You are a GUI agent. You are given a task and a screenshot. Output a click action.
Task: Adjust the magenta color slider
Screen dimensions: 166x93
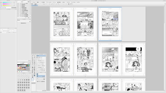pos(8,4)
